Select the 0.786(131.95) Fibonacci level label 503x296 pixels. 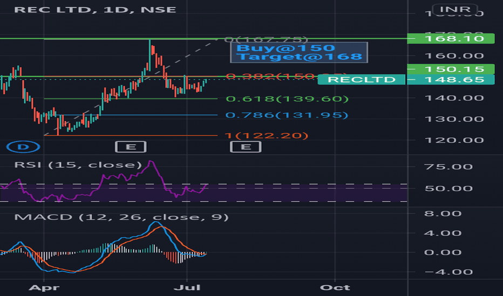click(x=287, y=115)
